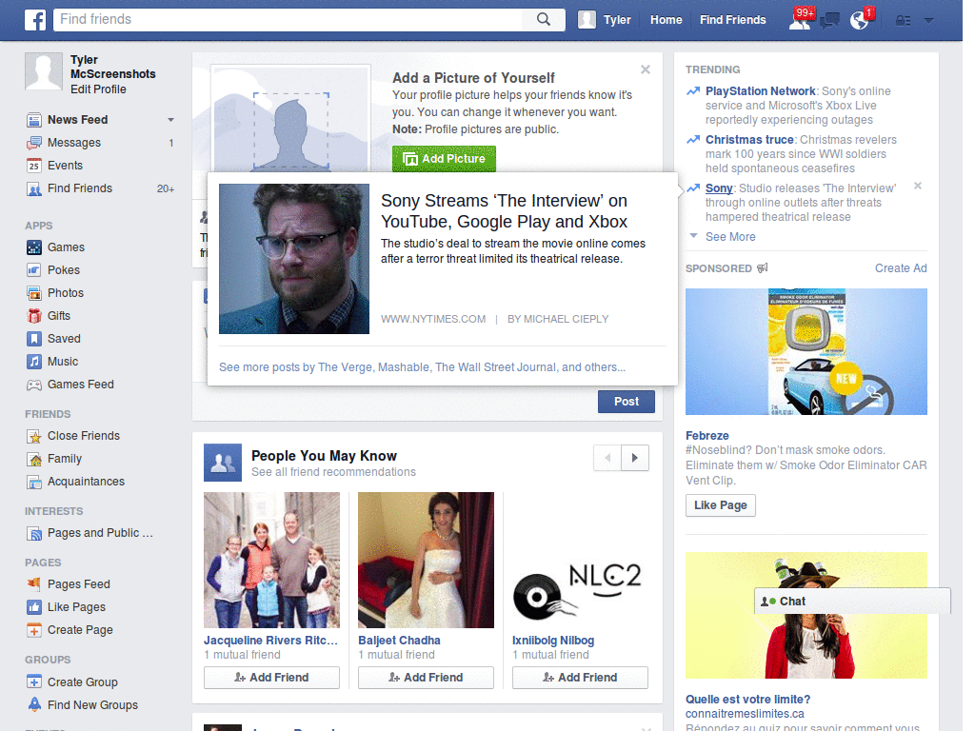Image resolution: width=975 pixels, height=731 pixels.
Task: Dismiss the Add a Picture card
Action: [646, 69]
